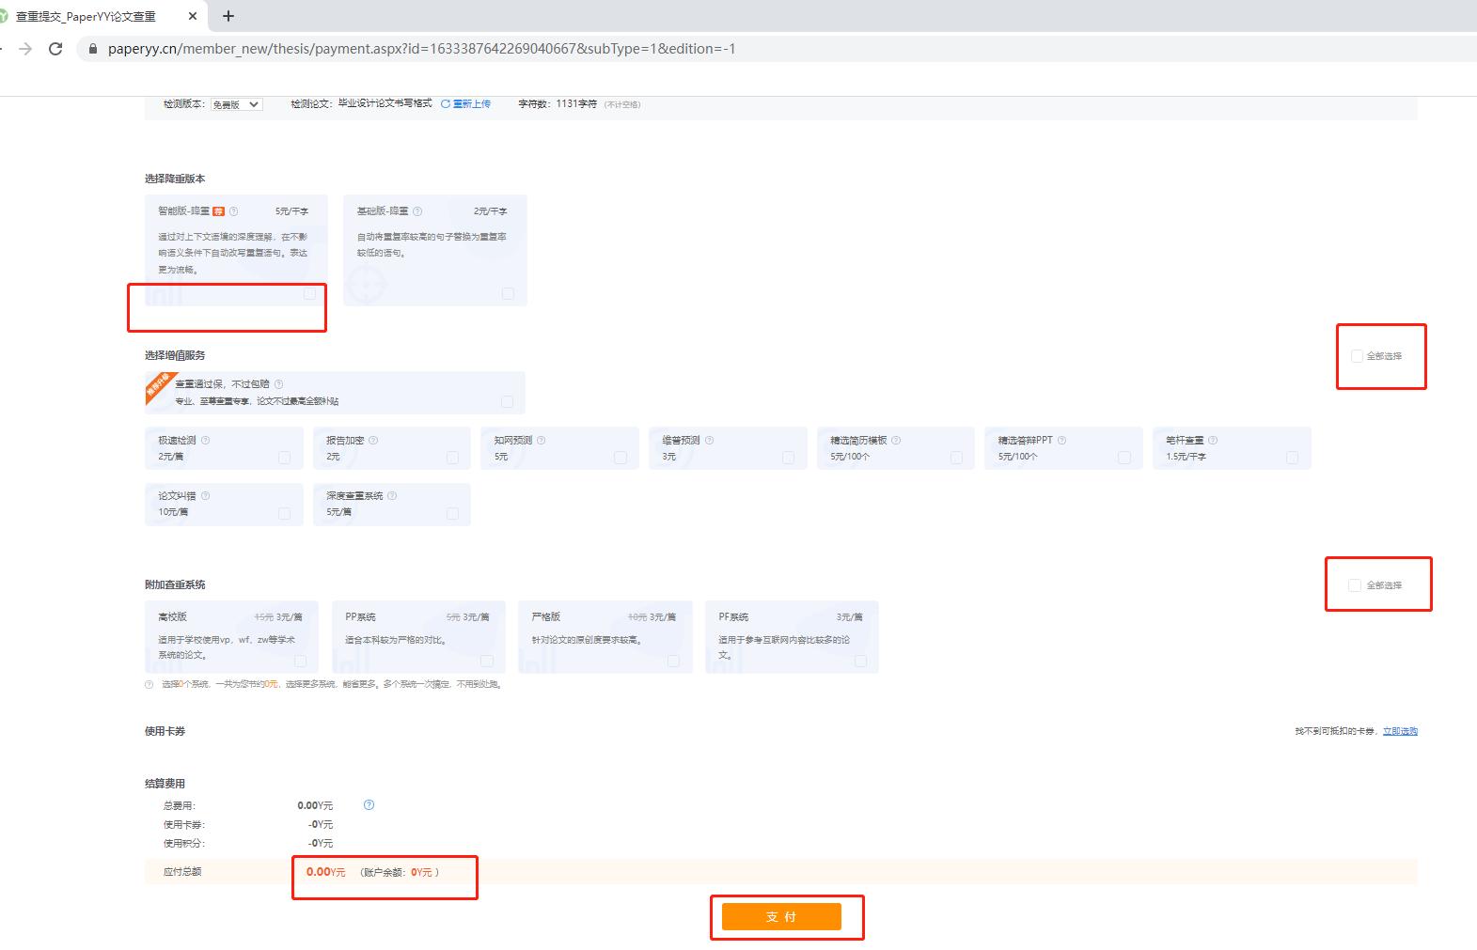
Task: Open the 检测版本 dropdown
Action: coord(235,104)
